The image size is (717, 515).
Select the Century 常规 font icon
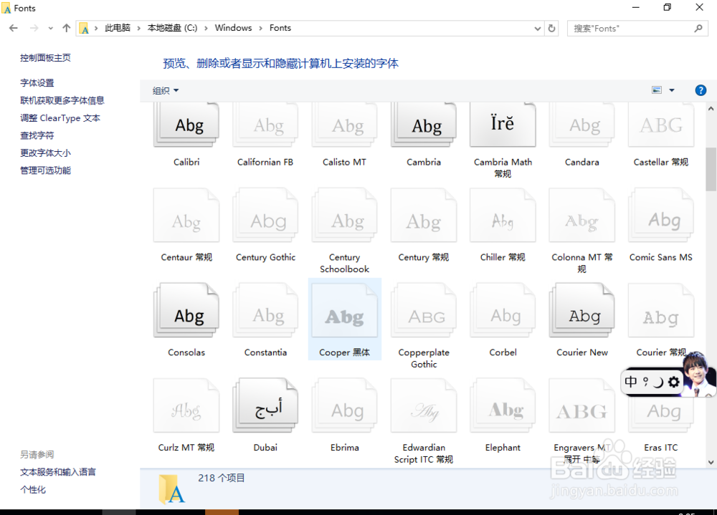[424, 215]
